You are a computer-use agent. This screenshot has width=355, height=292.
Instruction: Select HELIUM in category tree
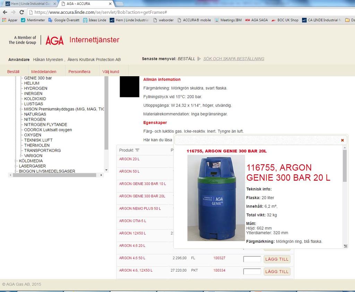coord(32,83)
